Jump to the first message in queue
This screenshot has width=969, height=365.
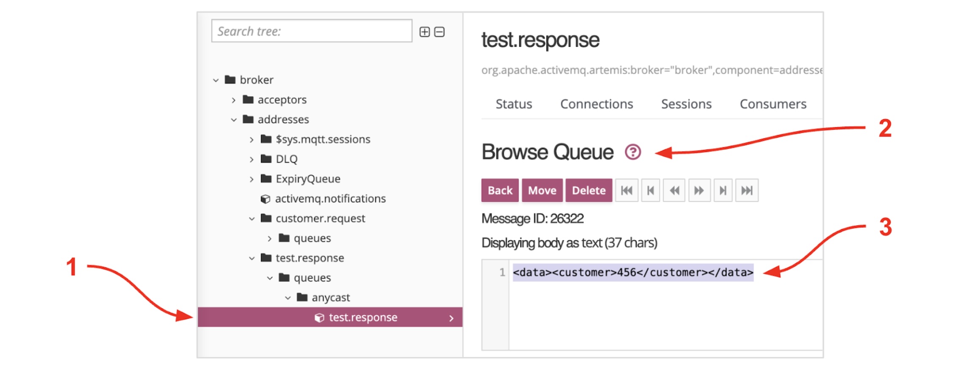click(x=626, y=191)
